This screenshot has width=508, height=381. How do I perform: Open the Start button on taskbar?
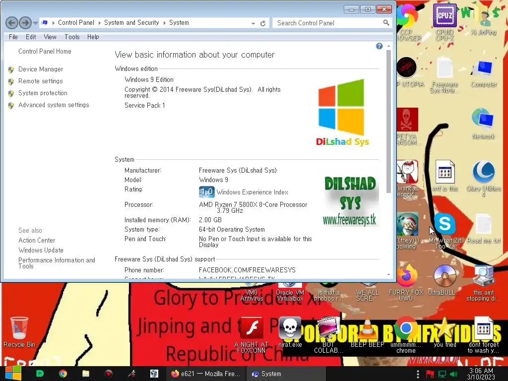pos(13,374)
